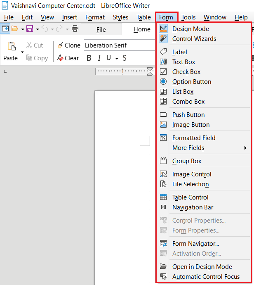
Task: Click the Clone formatting button
Action: point(69,45)
